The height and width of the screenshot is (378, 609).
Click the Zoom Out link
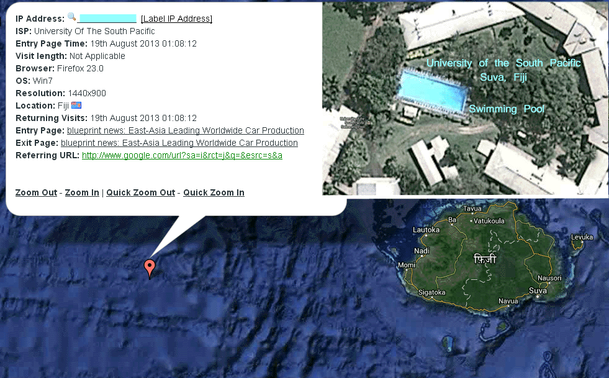pos(36,192)
